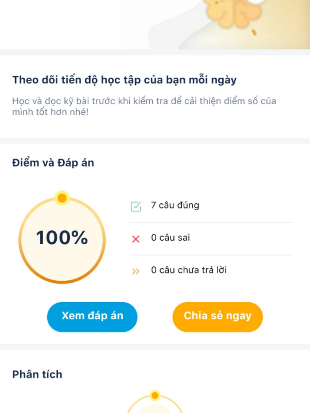The width and height of the screenshot is (310, 413).
Task: Click the yellow dot on Phân tích ring
Action: 155,396
